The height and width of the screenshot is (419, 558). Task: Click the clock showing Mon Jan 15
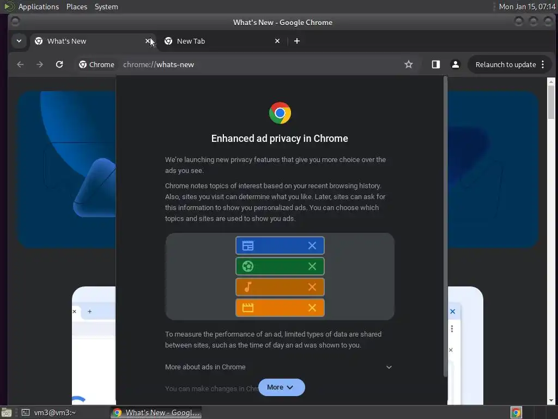[x=527, y=7]
